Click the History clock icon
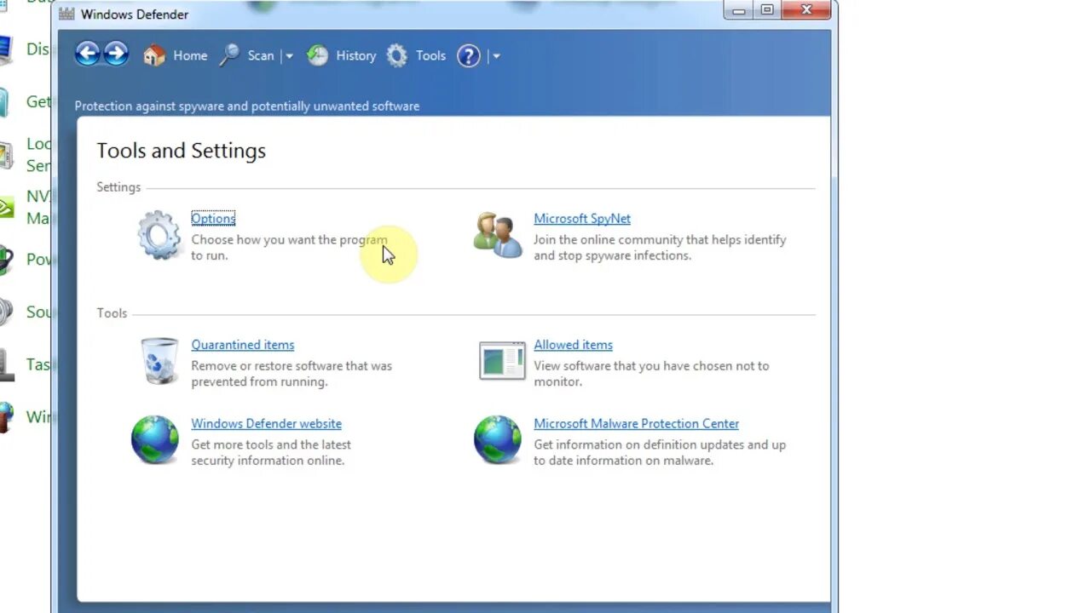 point(317,55)
